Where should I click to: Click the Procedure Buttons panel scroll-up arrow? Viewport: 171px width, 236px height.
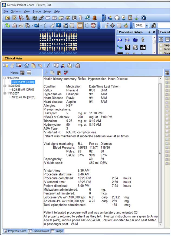tap(154, 37)
